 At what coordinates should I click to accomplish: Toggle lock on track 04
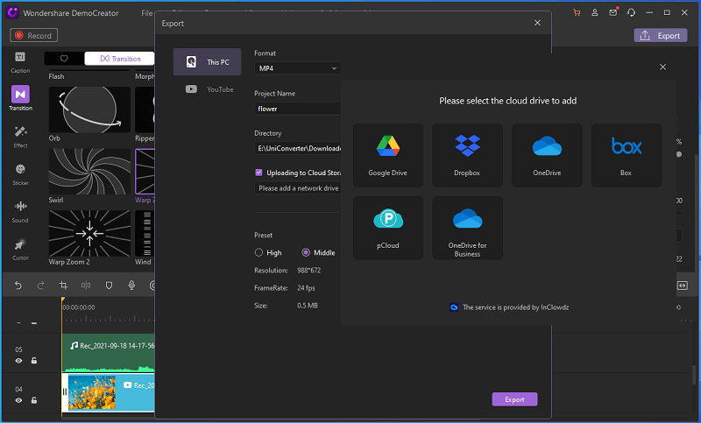pyautogui.click(x=34, y=400)
